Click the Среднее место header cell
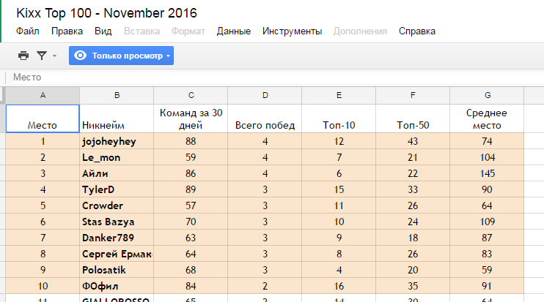This screenshot has width=544, height=302. pyautogui.click(x=487, y=118)
